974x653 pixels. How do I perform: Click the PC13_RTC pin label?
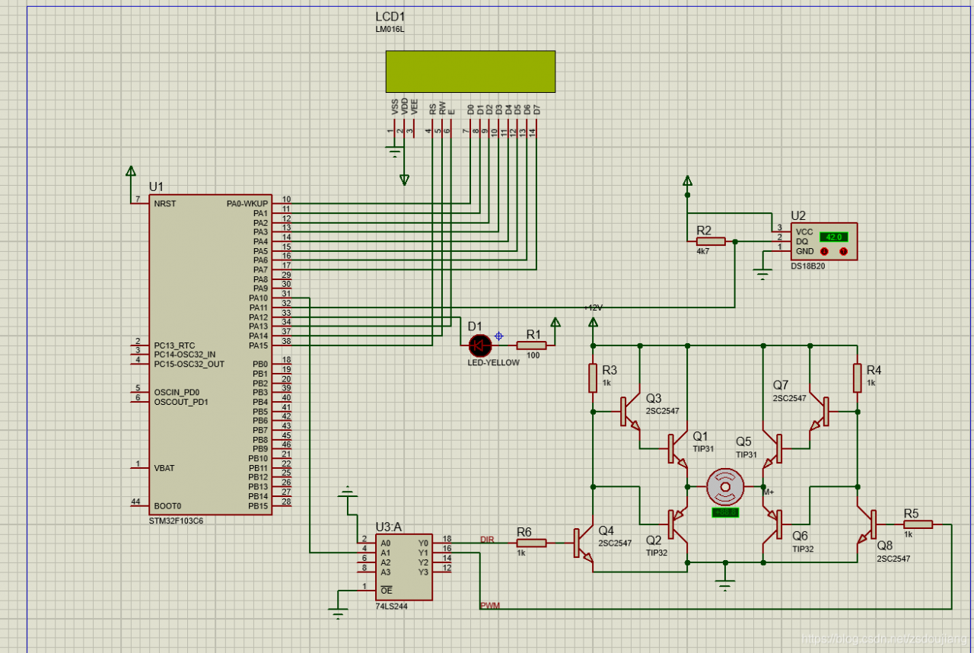174,346
